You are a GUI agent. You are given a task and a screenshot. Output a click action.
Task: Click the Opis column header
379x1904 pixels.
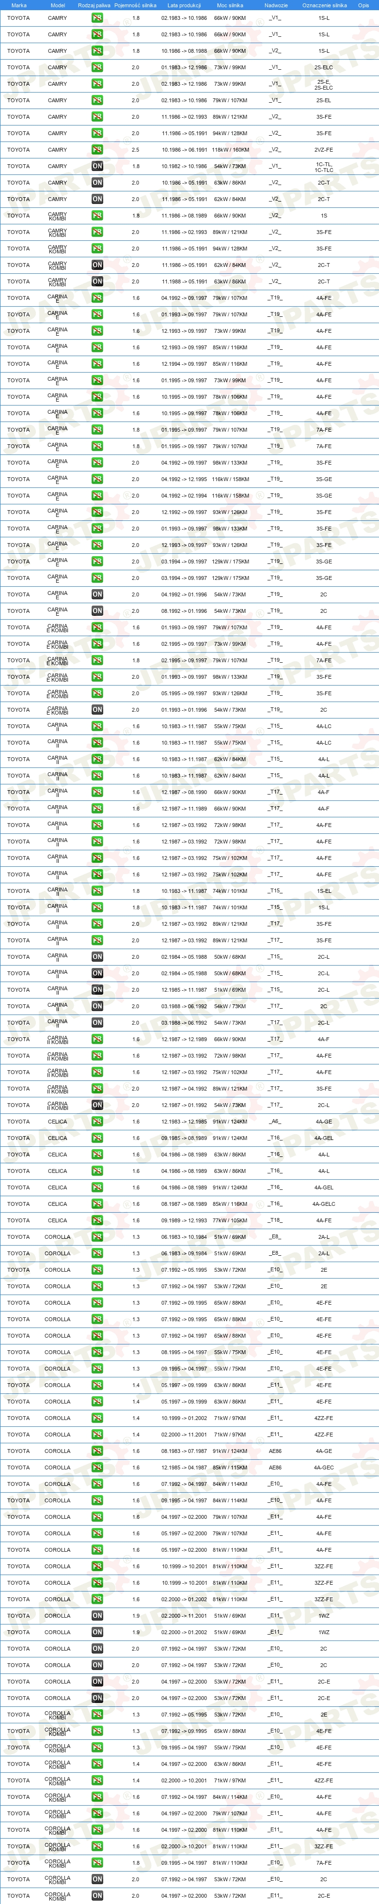tap(363, 5)
